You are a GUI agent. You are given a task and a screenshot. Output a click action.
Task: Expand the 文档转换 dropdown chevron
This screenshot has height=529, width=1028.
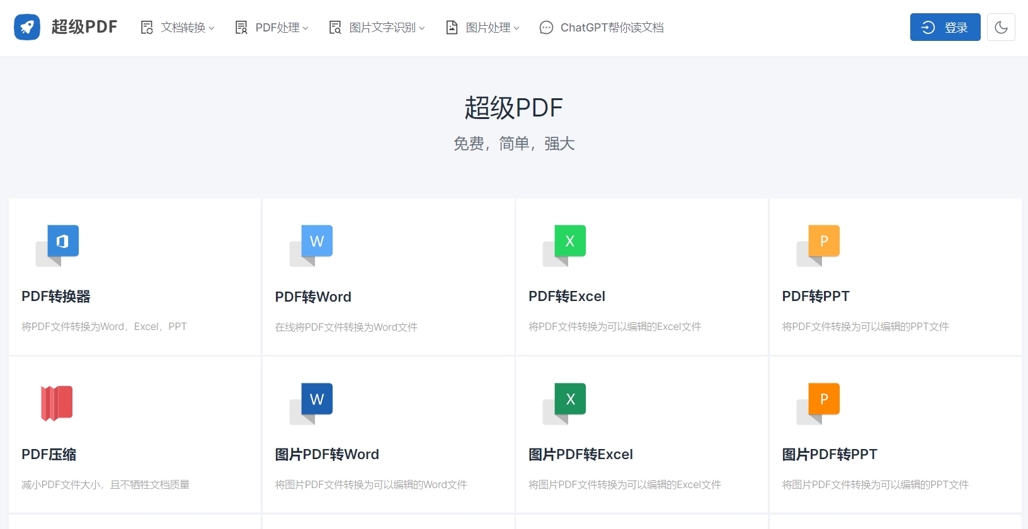(212, 28)
